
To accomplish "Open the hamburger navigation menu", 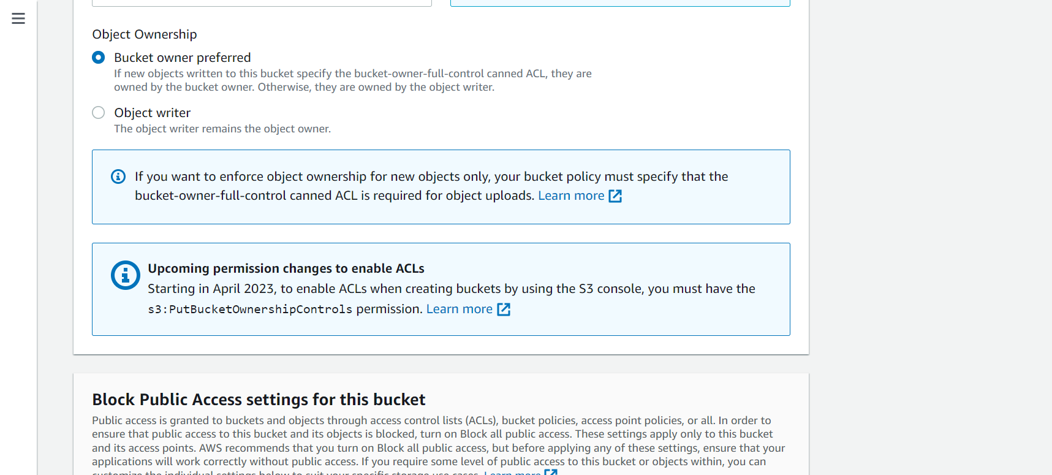I will (18, 18).
